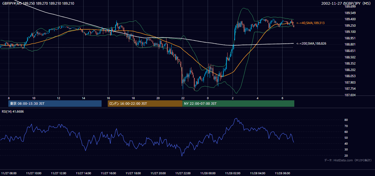The height and width of the screenshot is (176, 375).
Task: Click price axis level 189.400
Action: (350, 19)
